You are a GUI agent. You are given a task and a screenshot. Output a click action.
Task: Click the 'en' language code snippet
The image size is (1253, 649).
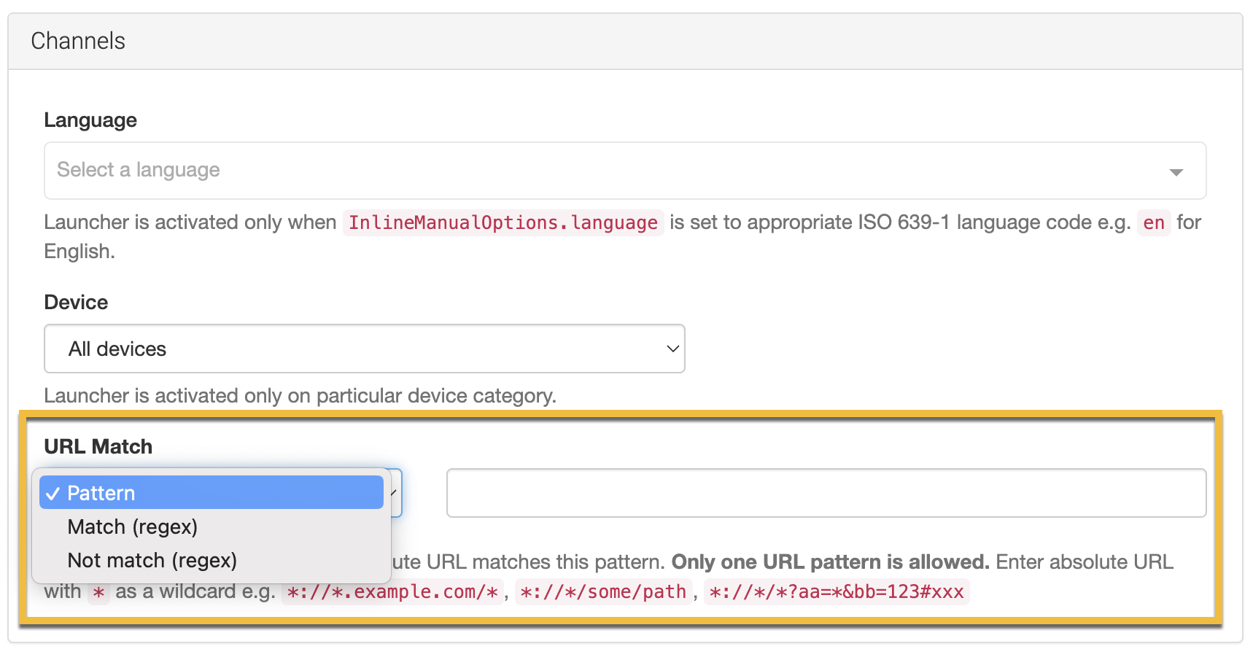1153,222
